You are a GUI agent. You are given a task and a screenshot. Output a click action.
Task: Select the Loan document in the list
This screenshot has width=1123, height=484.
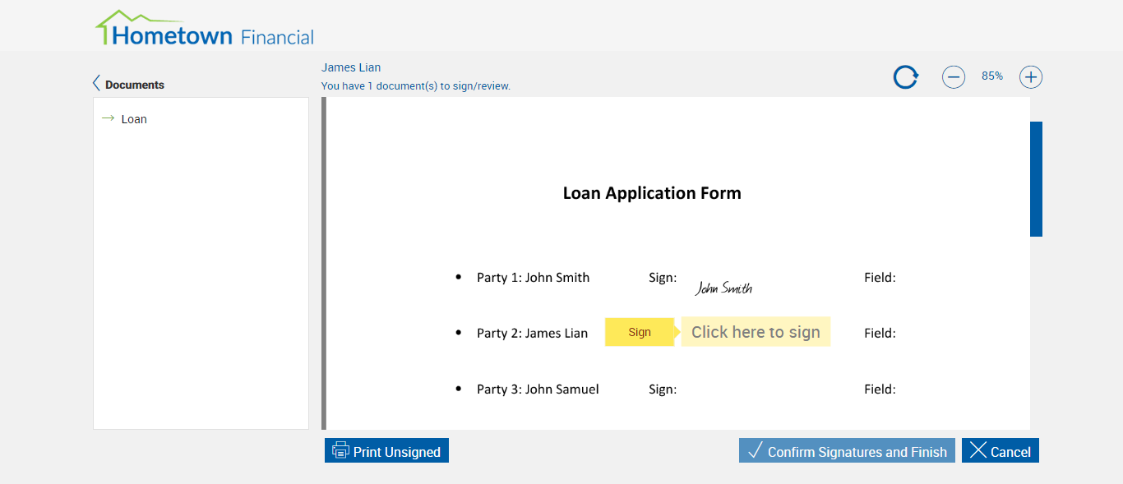134,119
